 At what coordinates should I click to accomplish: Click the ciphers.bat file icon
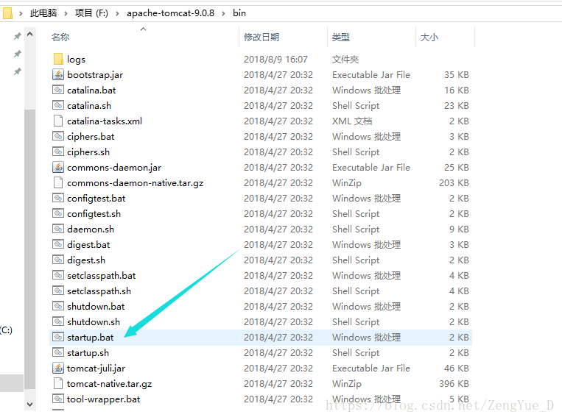[58, 136]
